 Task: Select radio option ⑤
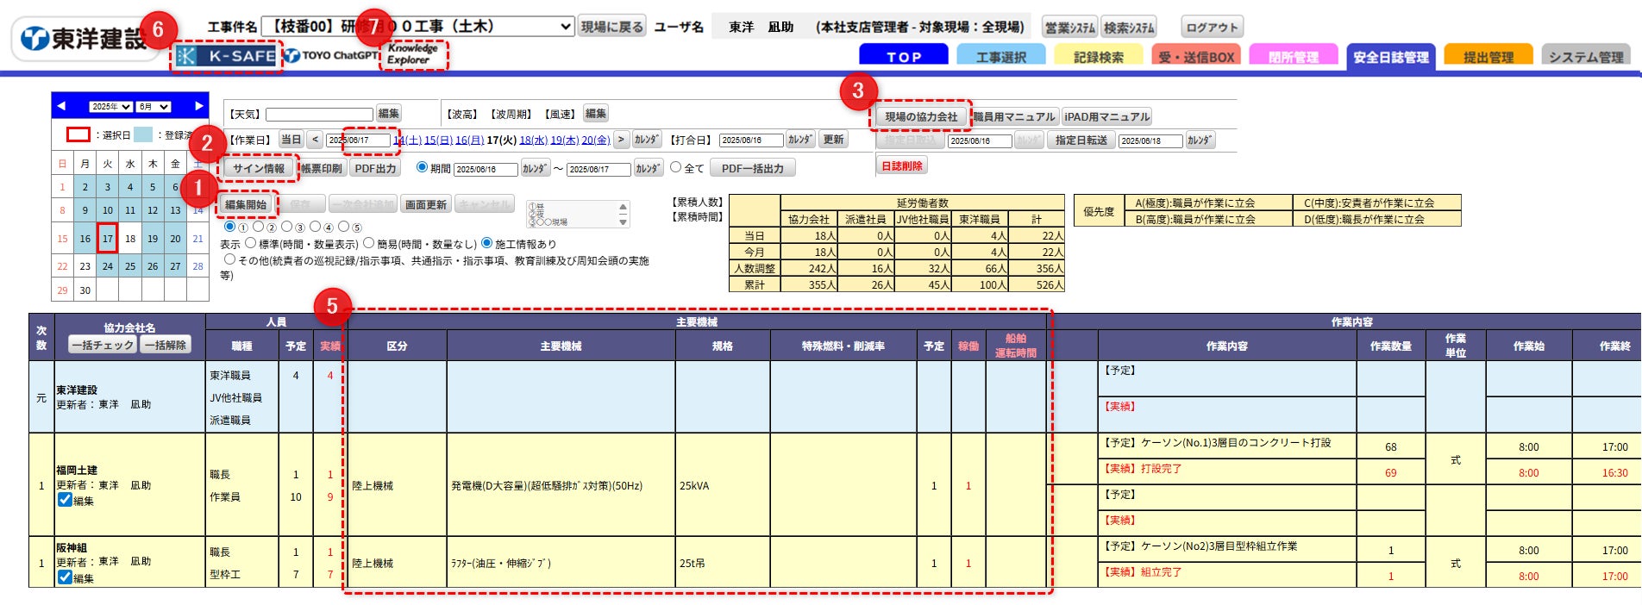tap(343, 227)
